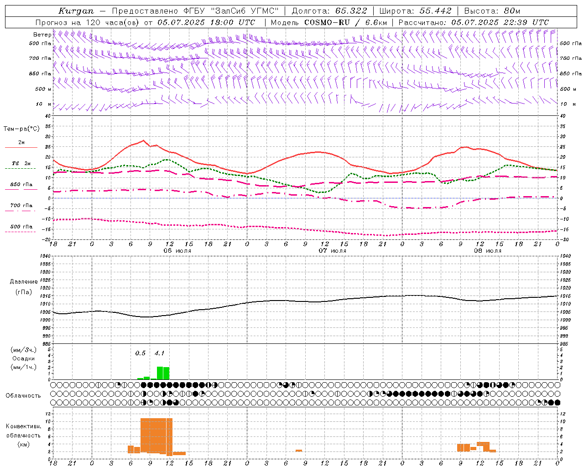Click the 500 гПа temperature legend entry
Image resolution: width=584 pixels, height=467 pixels.
click(x=21, y=228)
